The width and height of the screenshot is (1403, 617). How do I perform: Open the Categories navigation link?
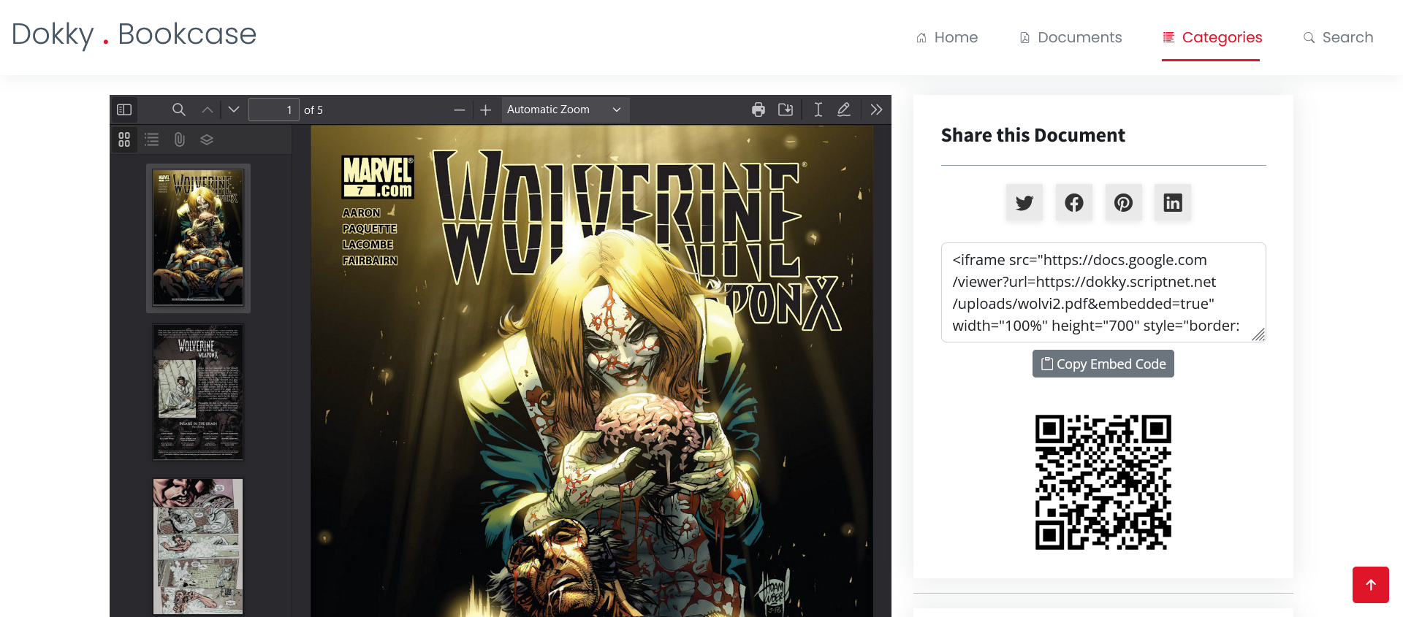1212,37
